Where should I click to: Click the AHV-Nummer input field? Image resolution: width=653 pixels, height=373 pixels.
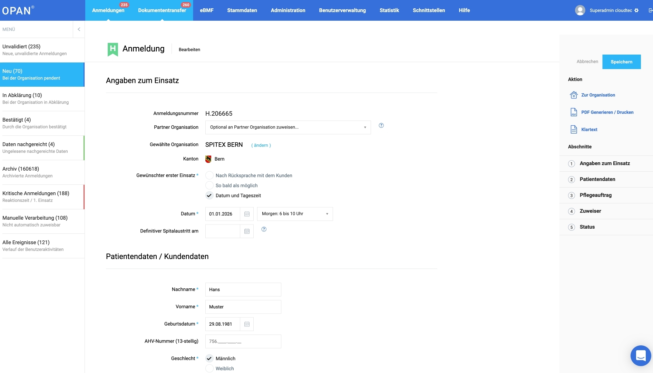coord(243,342)
